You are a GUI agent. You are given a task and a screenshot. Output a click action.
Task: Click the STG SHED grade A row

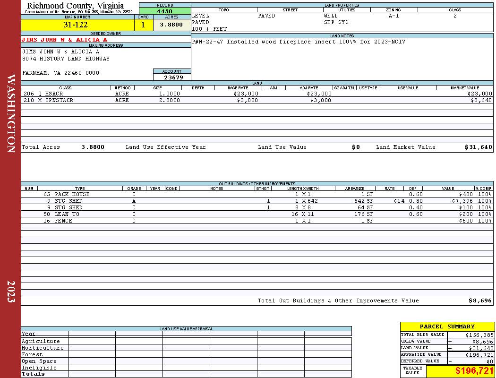pyautogui.click(x=257, y=201)
